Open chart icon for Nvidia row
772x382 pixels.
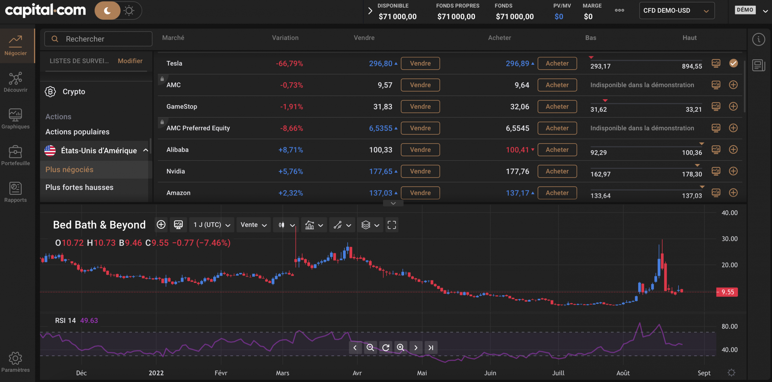(716, 171)
